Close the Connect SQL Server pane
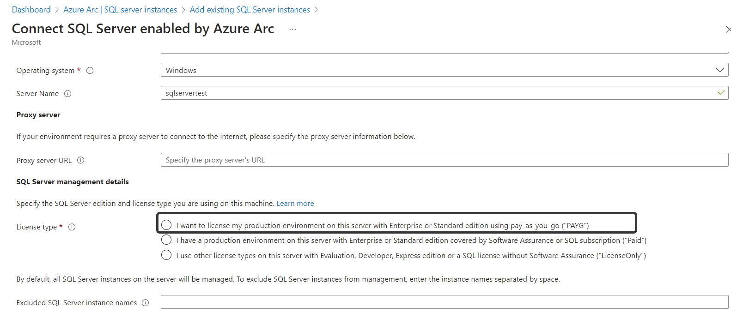 click(x=728, y=30)
